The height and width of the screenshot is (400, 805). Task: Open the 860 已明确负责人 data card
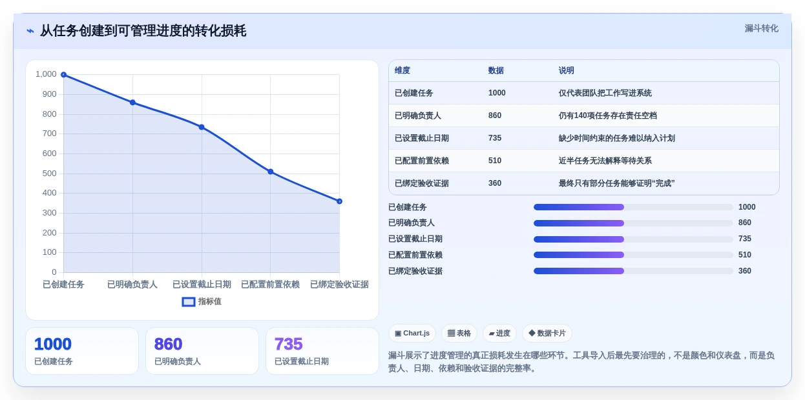(x=202, y=351)
